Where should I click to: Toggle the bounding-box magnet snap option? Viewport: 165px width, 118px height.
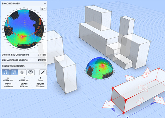pyautogui.click(x=14, y=72)
